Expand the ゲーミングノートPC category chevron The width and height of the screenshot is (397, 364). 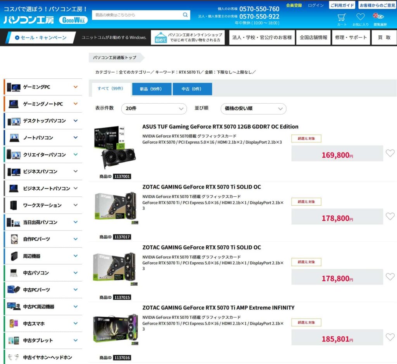(x=76, y=104)
